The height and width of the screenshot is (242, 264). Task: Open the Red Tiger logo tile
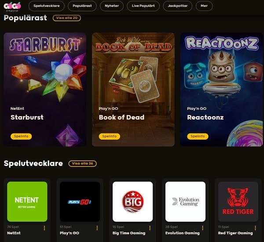tap(238, 202)
